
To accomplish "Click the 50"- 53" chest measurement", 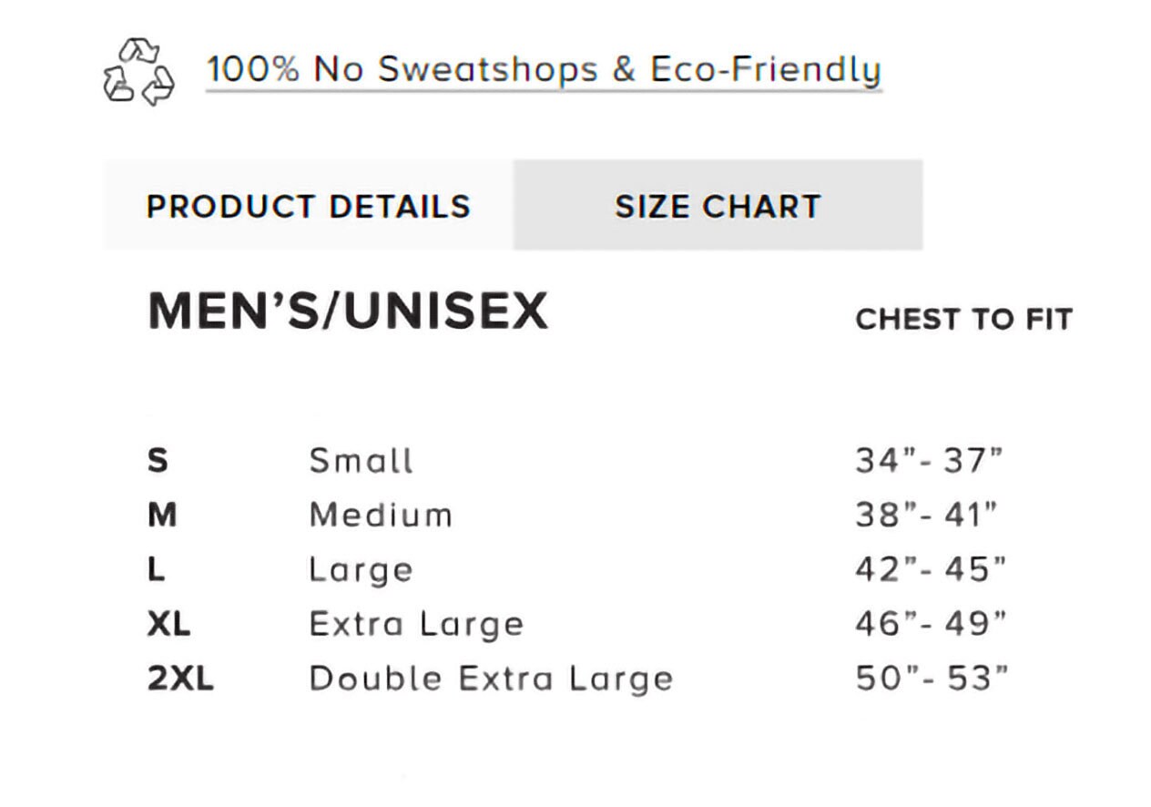I will (932, 679).
